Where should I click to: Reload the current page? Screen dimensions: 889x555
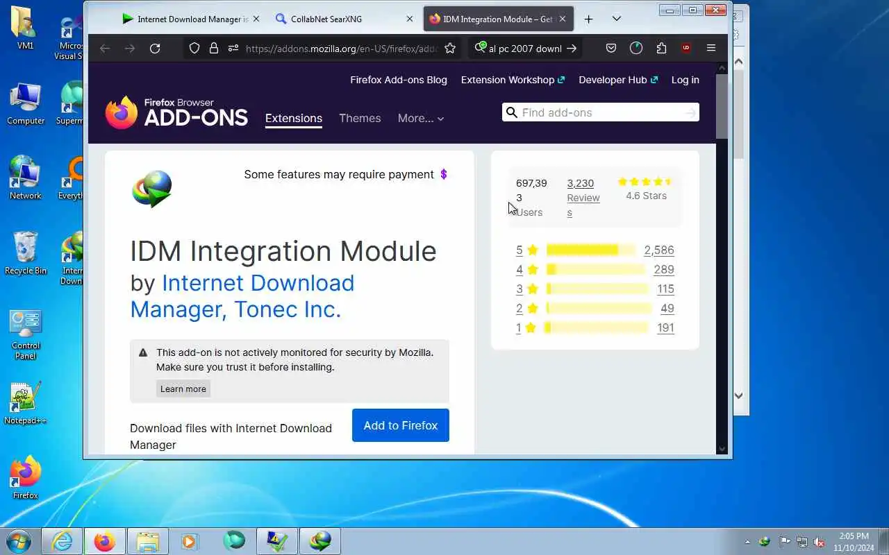coord(155,48)
